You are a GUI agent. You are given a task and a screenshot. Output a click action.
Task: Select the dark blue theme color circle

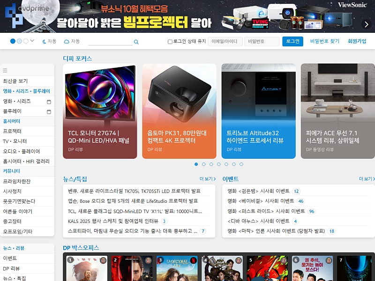point(13,41)
